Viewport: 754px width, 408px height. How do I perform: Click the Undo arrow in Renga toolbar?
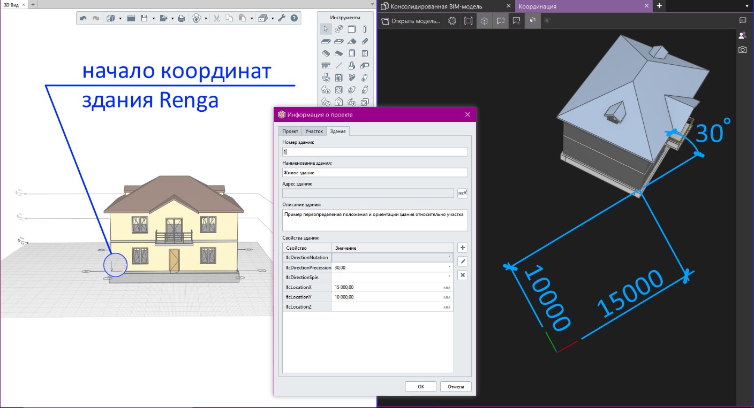(83, 18)
